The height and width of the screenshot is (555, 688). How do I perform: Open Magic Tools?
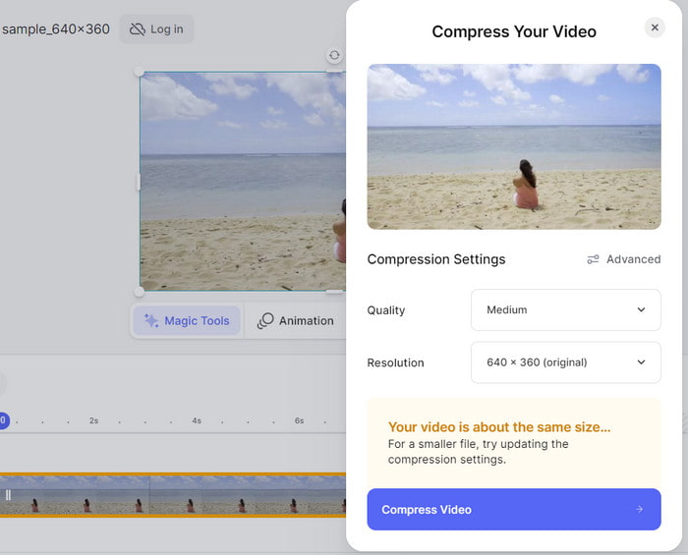(x=187, y=321)
